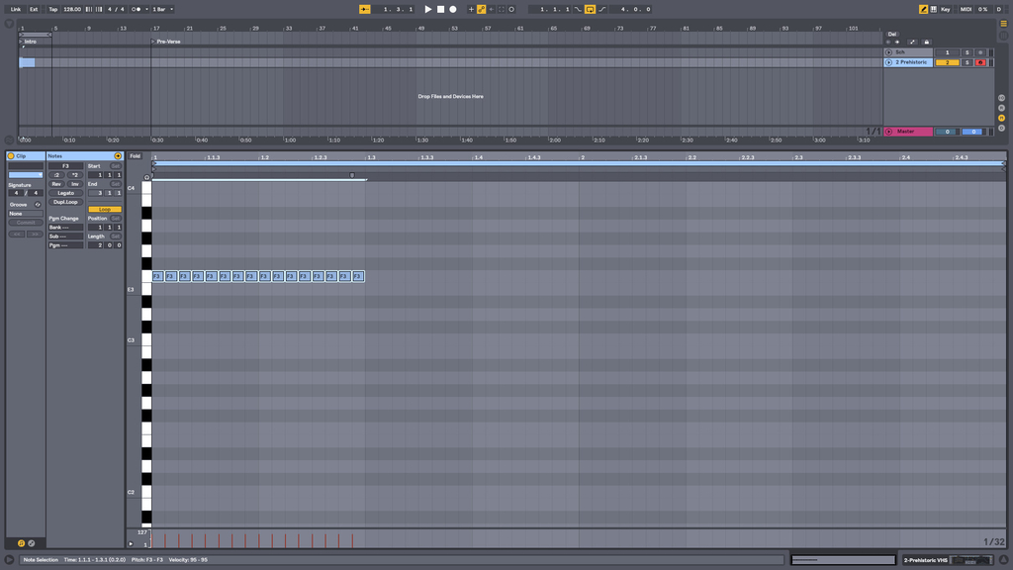Enable the metronome in the top toolbar
The image size is (1013, 570).
coord(135,8)
